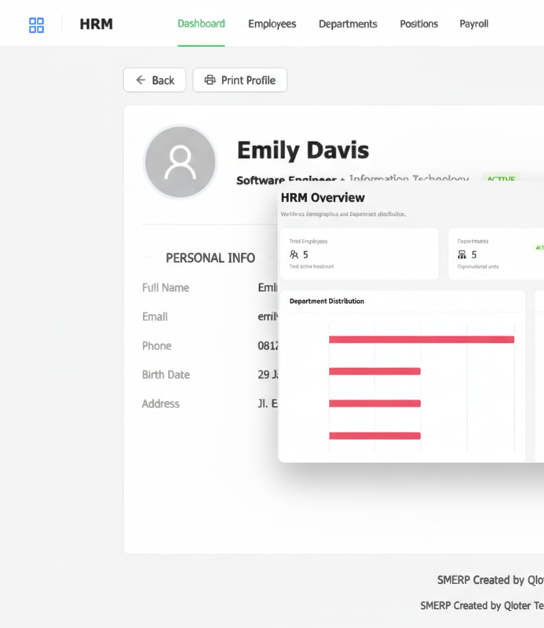Go to the Departments tab
The width and height of the screenshot is (544, 628).
[348, 24]
